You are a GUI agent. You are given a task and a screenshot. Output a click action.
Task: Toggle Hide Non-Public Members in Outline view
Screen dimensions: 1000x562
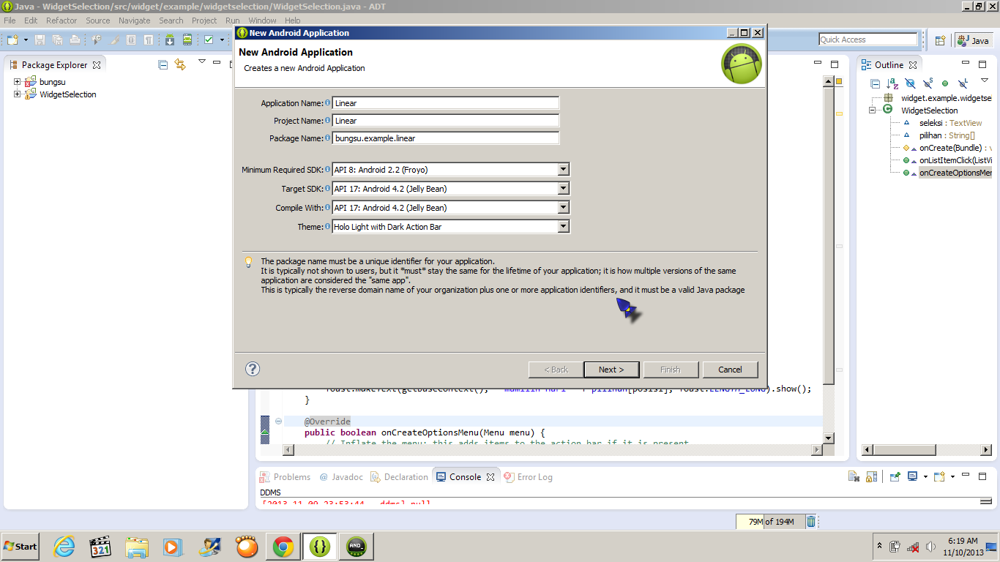[945, 83]
